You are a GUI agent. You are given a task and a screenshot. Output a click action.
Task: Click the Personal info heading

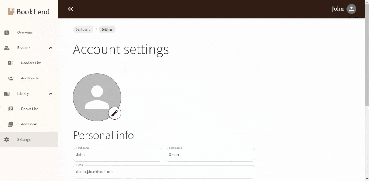tap(103, 135)
